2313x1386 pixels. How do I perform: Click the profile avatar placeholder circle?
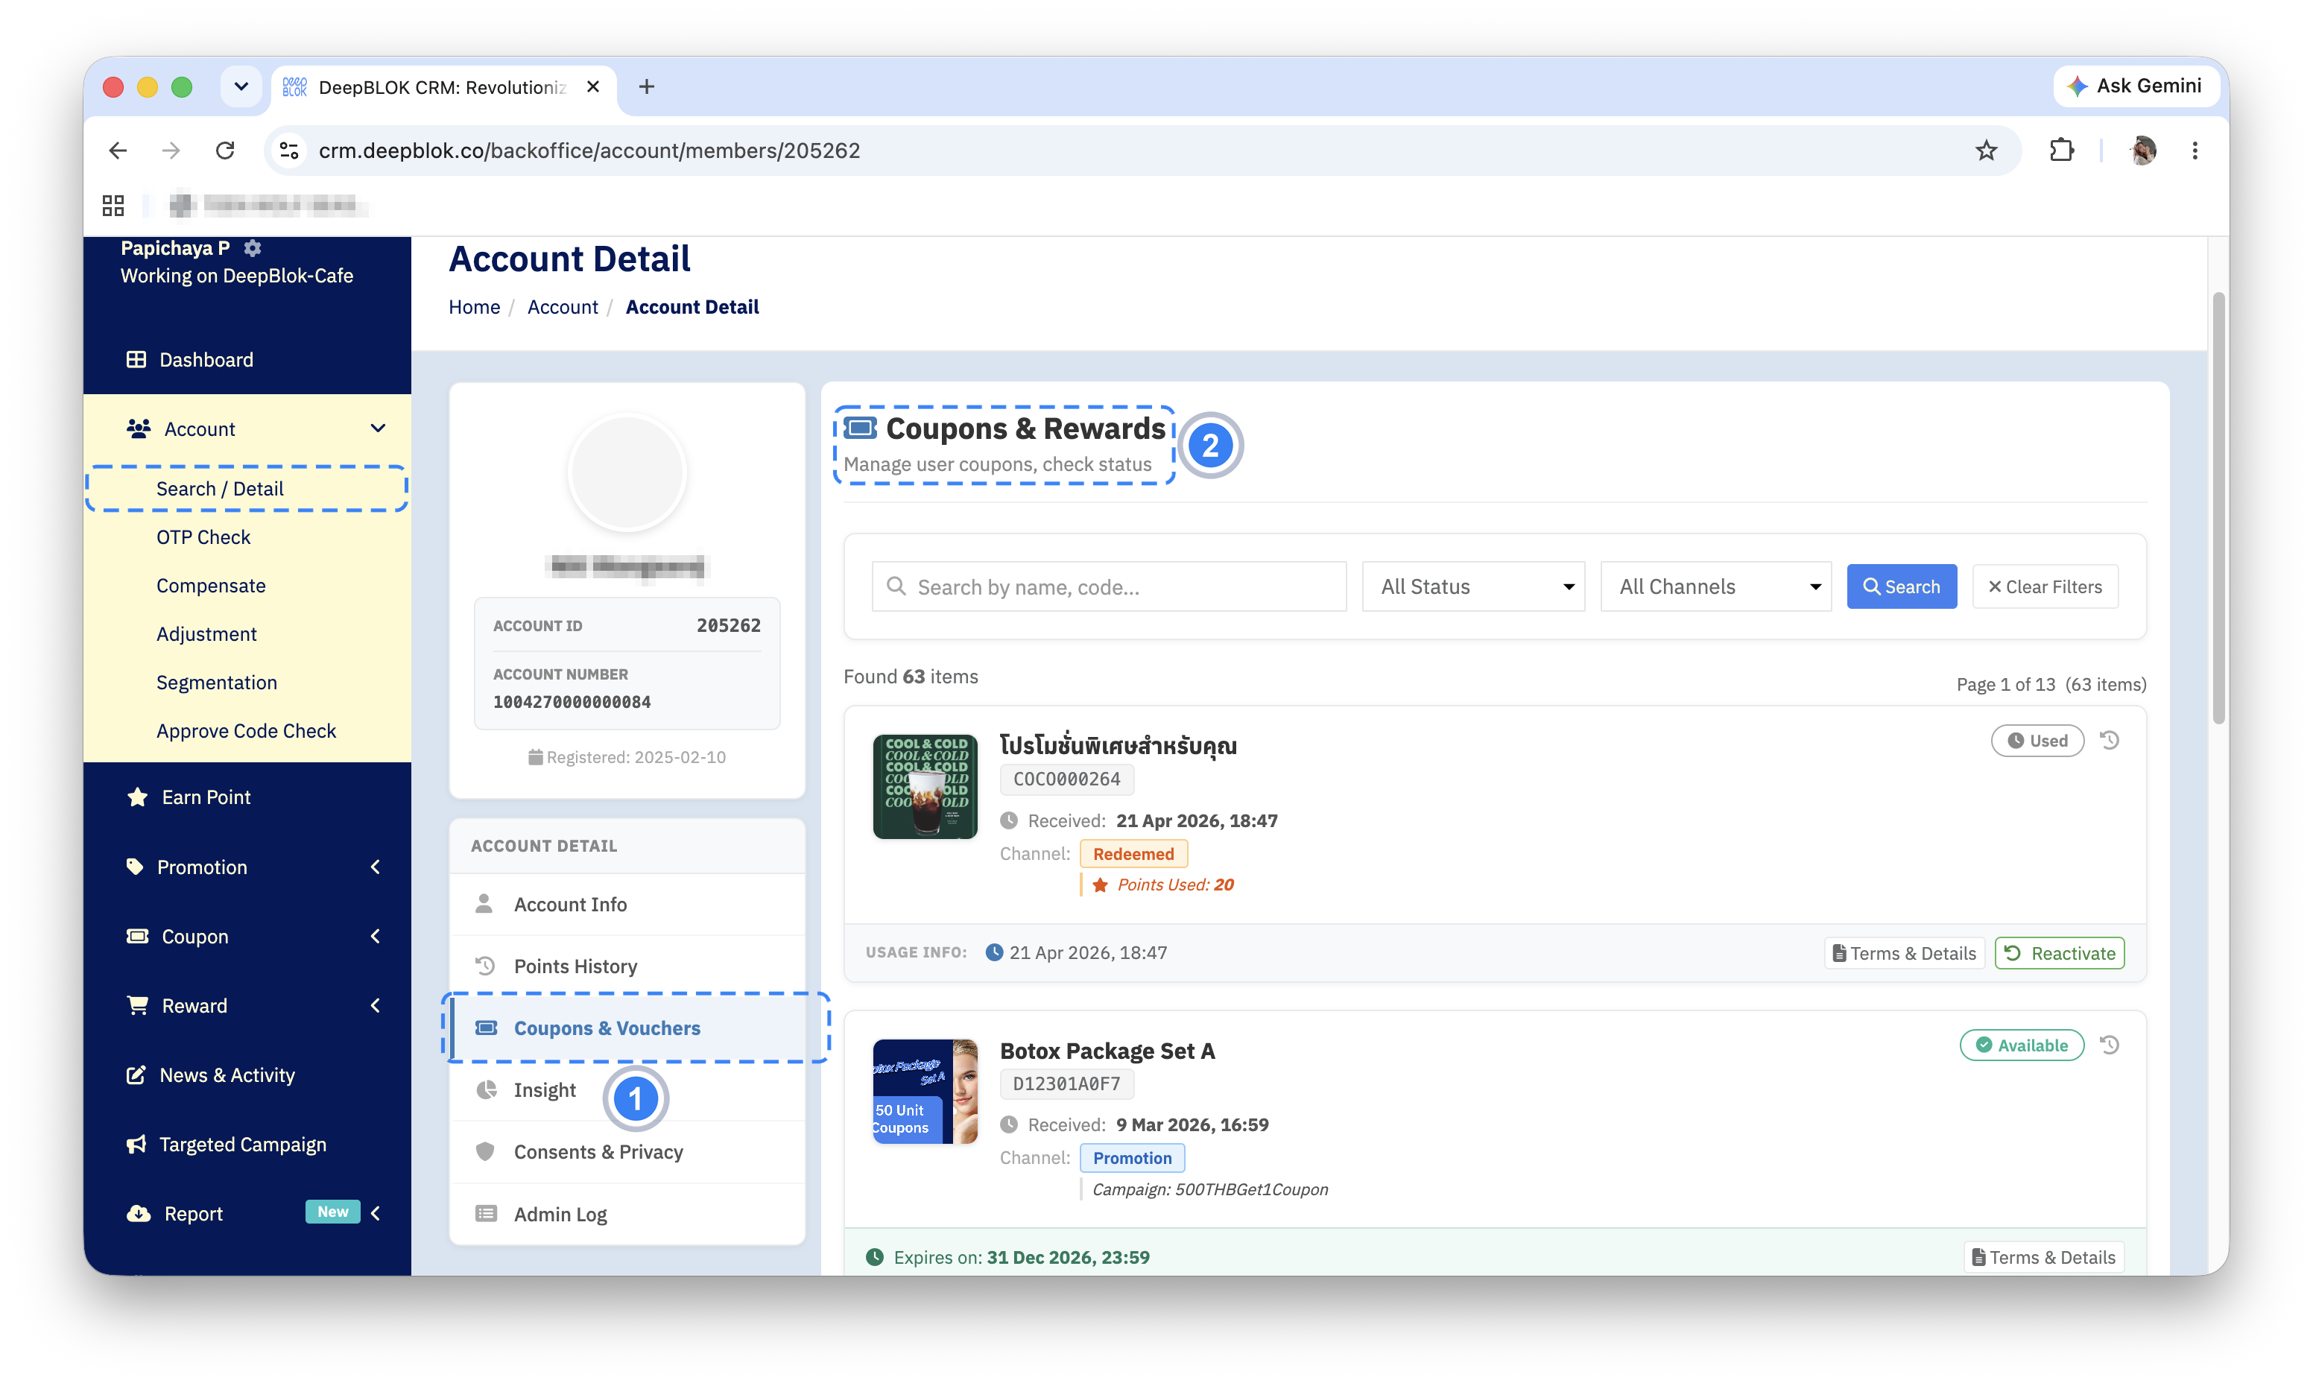tap(627, 473)
